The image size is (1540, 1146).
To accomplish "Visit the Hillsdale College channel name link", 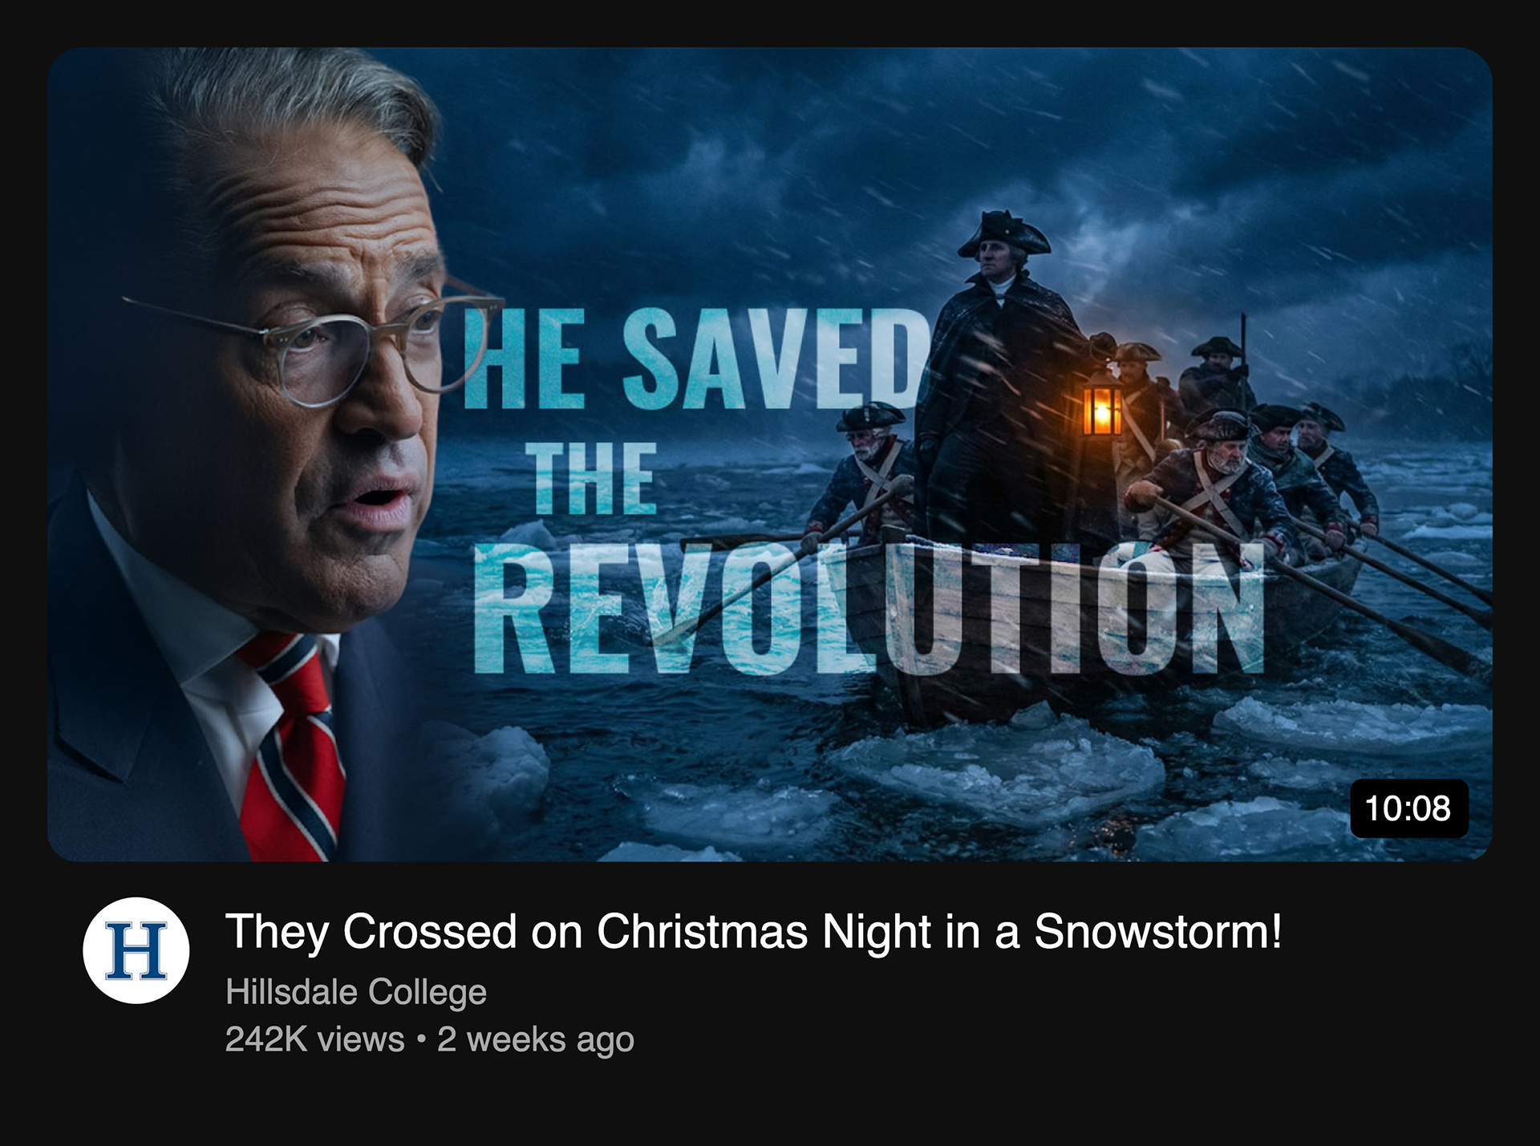I will coord(355,992).
